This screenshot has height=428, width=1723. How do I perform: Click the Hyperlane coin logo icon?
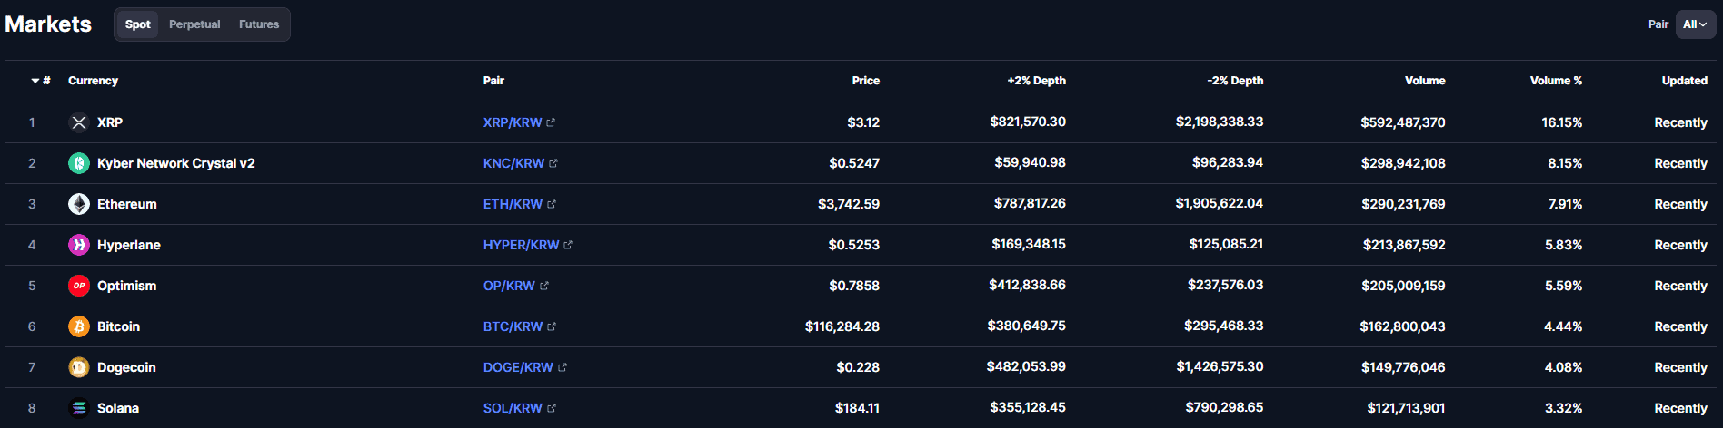coord(79,245)
